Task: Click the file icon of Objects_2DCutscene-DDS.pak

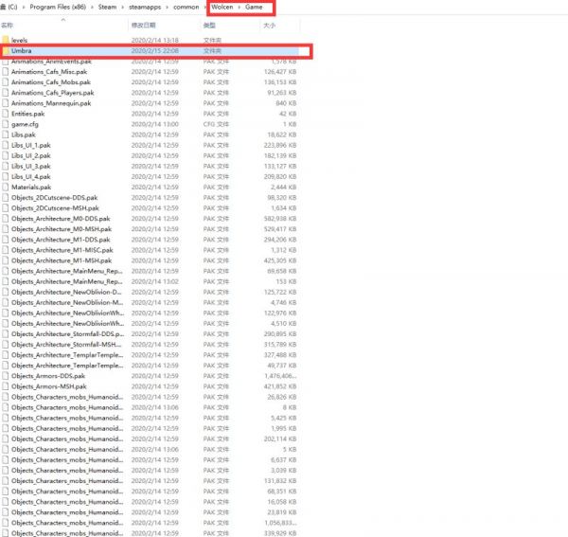Action: pyautogui.click(x=5, y=198)
